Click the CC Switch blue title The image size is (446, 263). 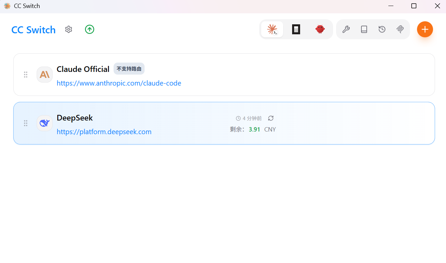pos(33,30)
